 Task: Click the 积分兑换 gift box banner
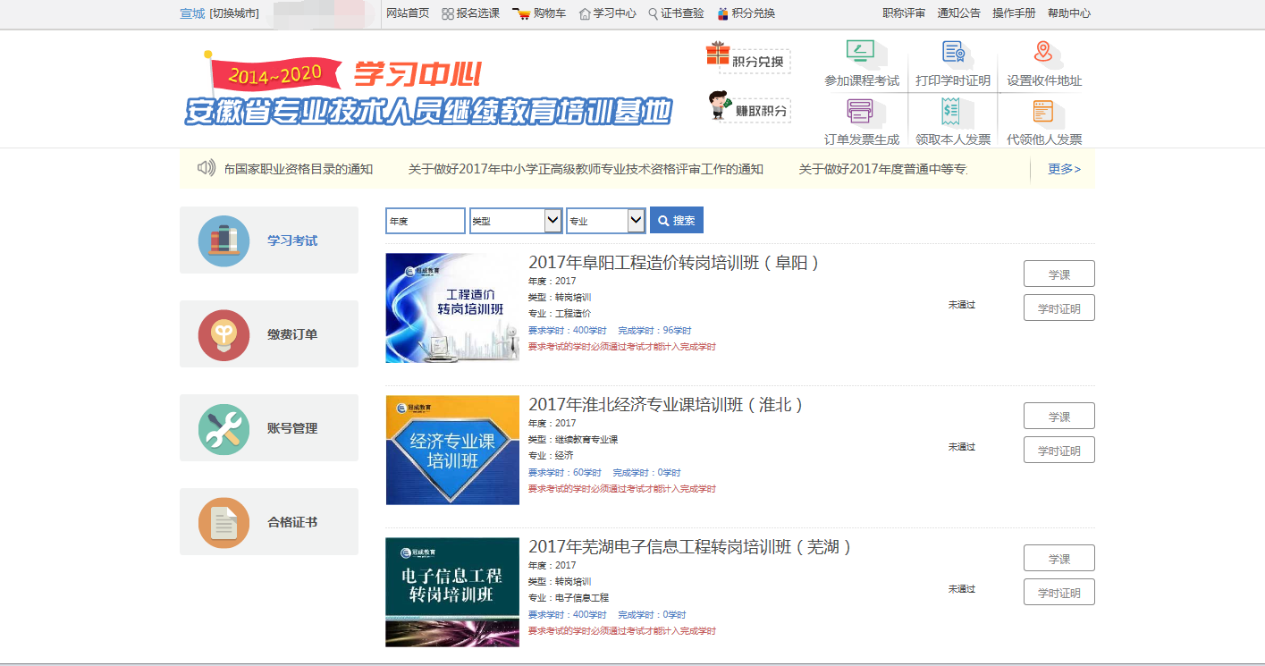[747, 59]
